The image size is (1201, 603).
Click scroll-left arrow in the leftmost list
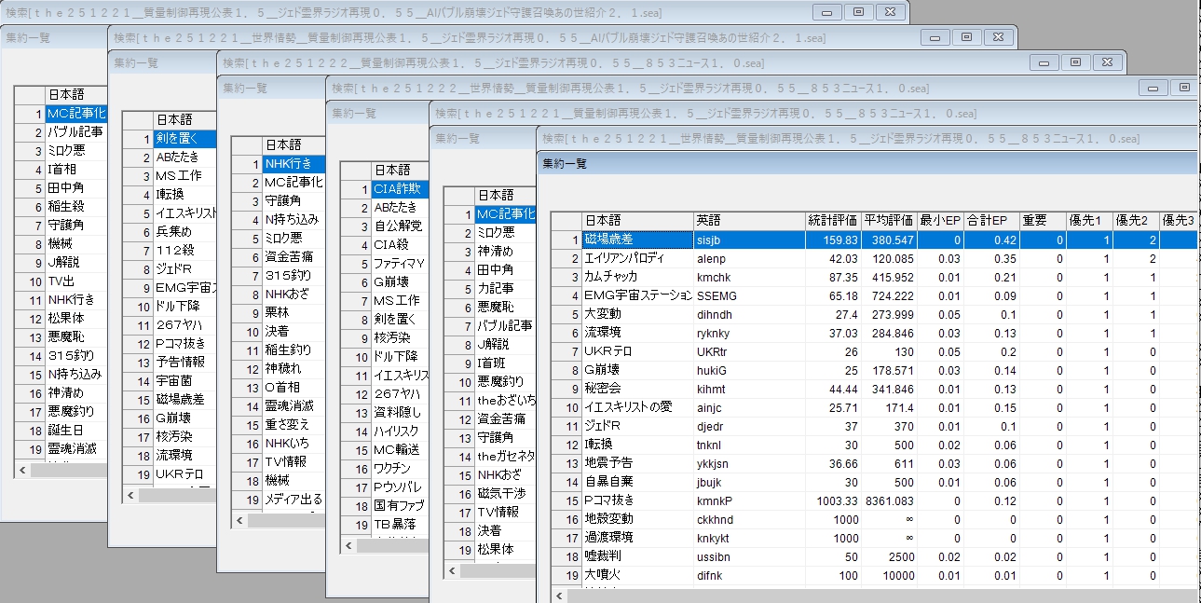(x=21, y=471)
